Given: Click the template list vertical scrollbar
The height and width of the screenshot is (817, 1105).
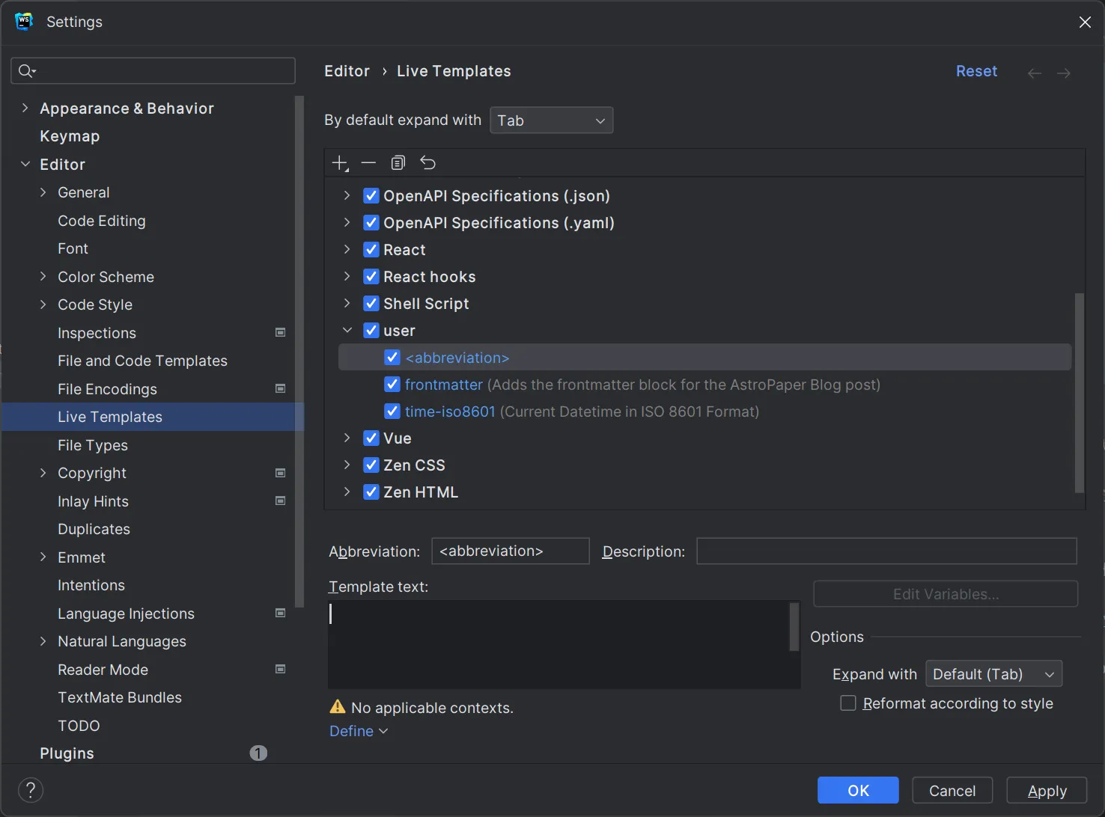Looking at the screenshot, I should tap(1079, 392).
